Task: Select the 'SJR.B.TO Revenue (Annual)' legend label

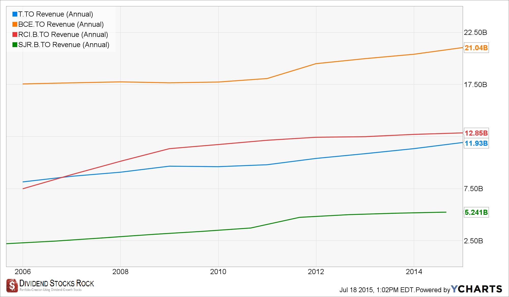Action: pos(64,45)
